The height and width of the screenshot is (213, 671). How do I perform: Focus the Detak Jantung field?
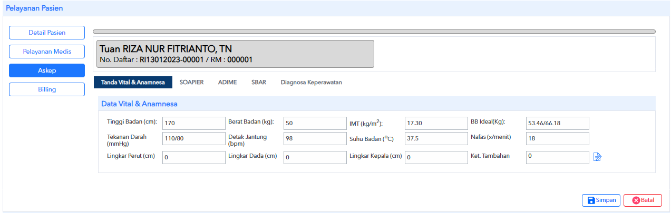click(315, 138)
